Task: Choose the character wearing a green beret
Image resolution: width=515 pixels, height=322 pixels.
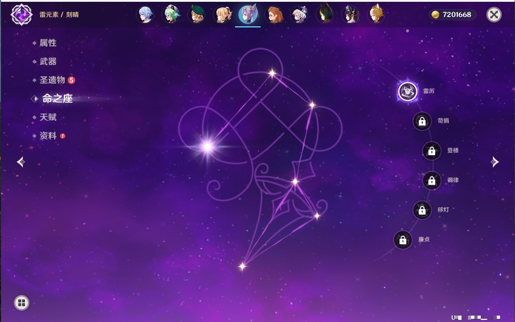Action: [x=197, y=15]
